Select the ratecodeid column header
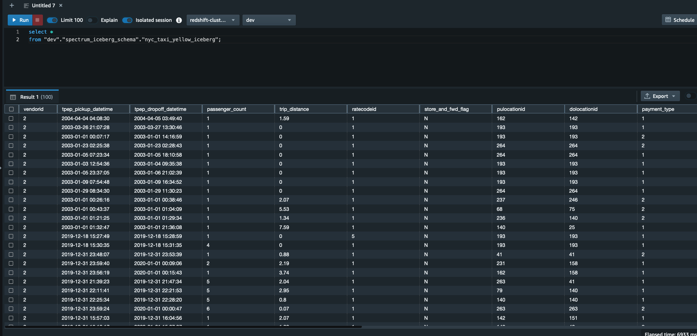This screenshot has height=336, width=697. coord(383,109)
